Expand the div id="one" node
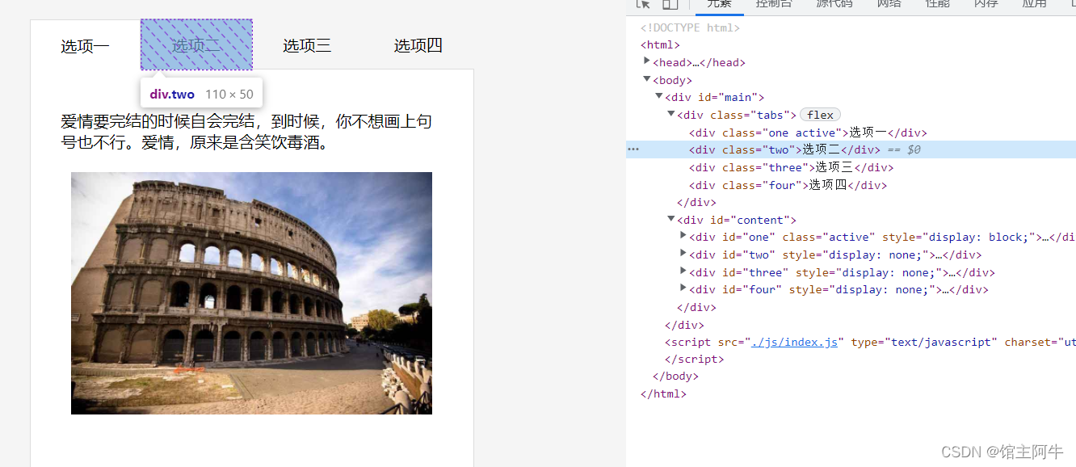The width and height of the screenshot is (1076, 467). [683, 236]
